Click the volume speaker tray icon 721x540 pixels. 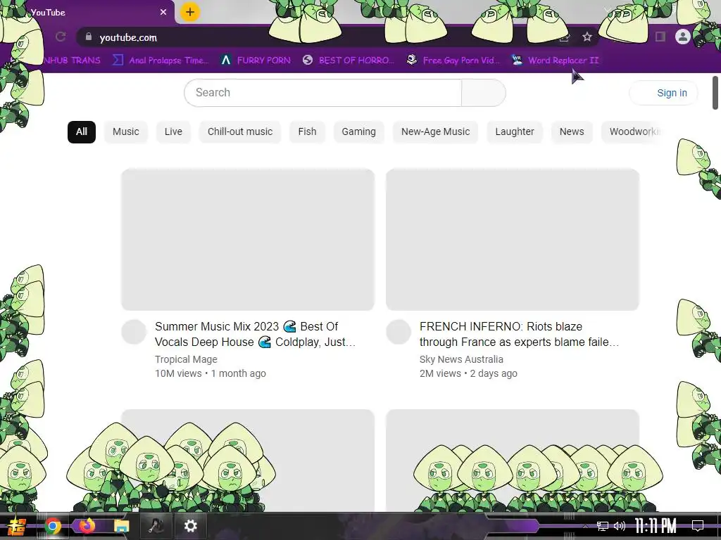[620, 526]
